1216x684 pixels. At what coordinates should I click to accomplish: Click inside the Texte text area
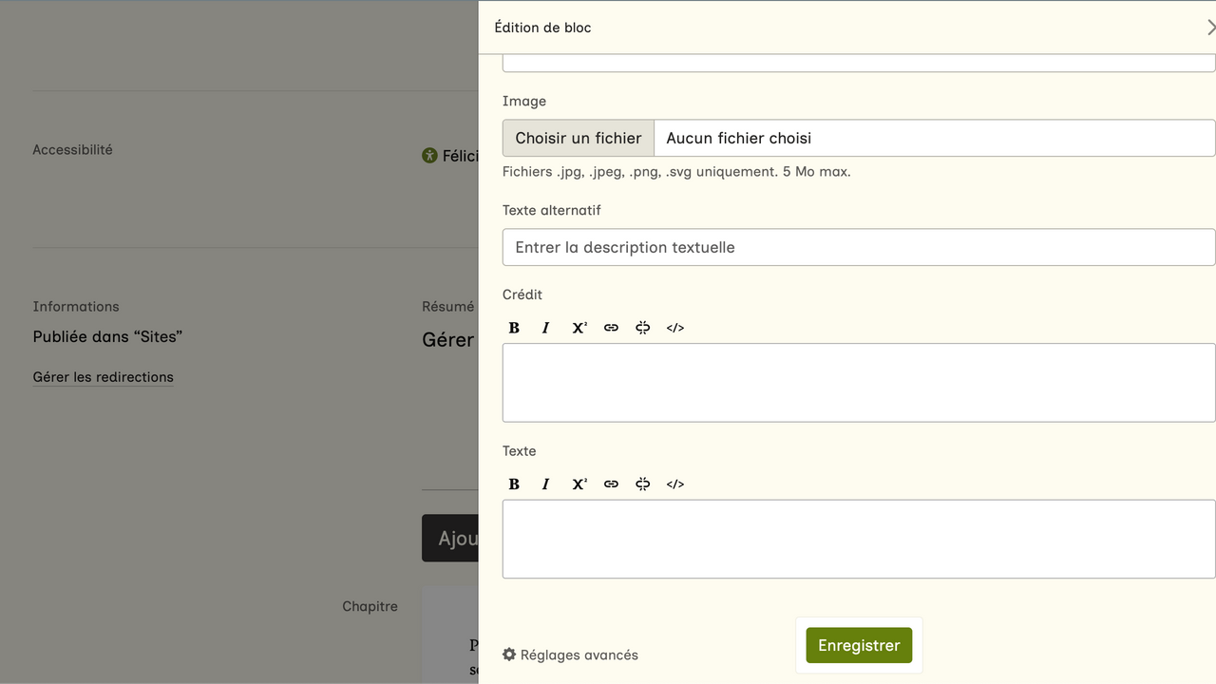tap(859, 540)
